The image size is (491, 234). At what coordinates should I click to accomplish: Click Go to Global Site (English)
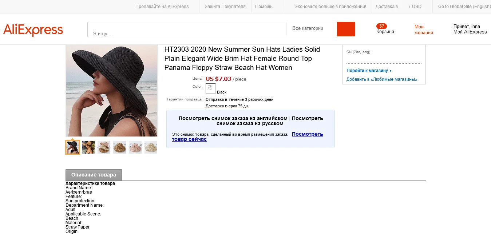464,7
